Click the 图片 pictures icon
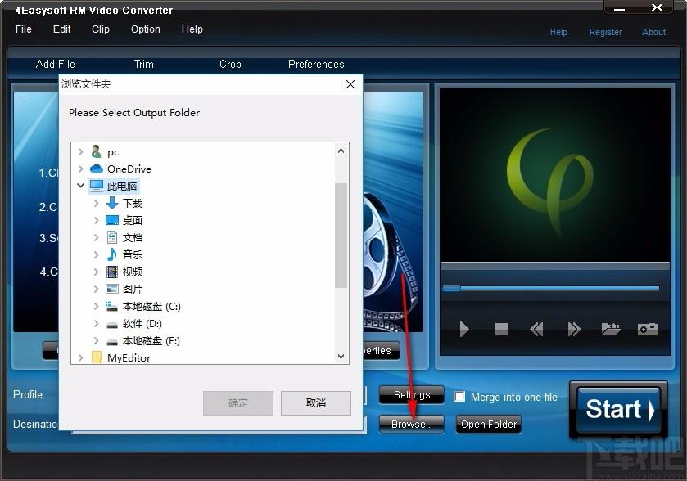Image resolution: width=687 pixels, height=481 pixels. tap(112, 289)
